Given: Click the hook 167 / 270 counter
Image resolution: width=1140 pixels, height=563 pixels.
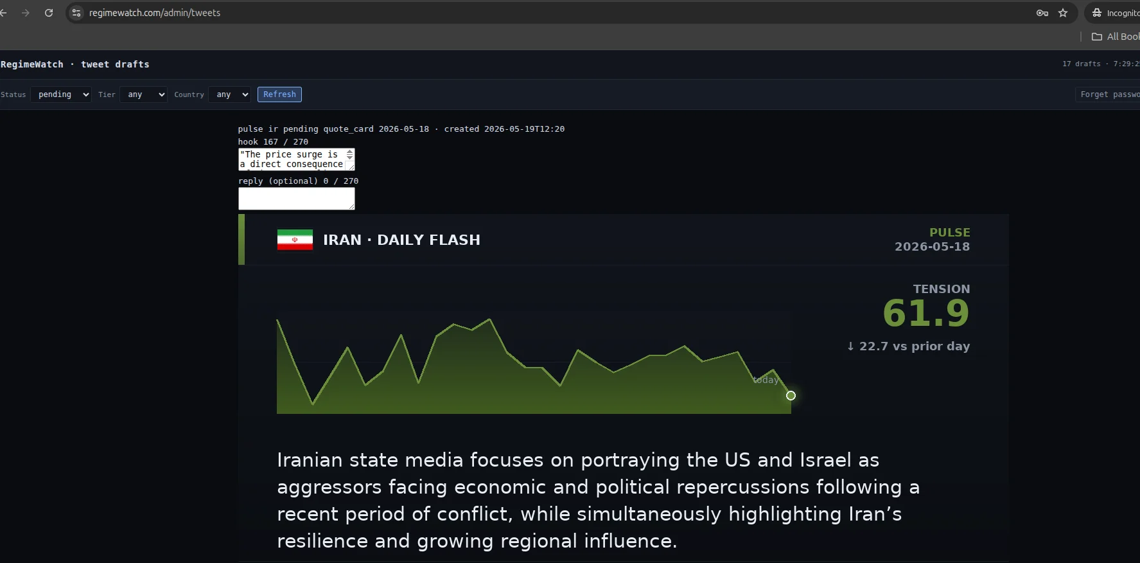Looking at the screenshot, I should (x=273, y=142).
